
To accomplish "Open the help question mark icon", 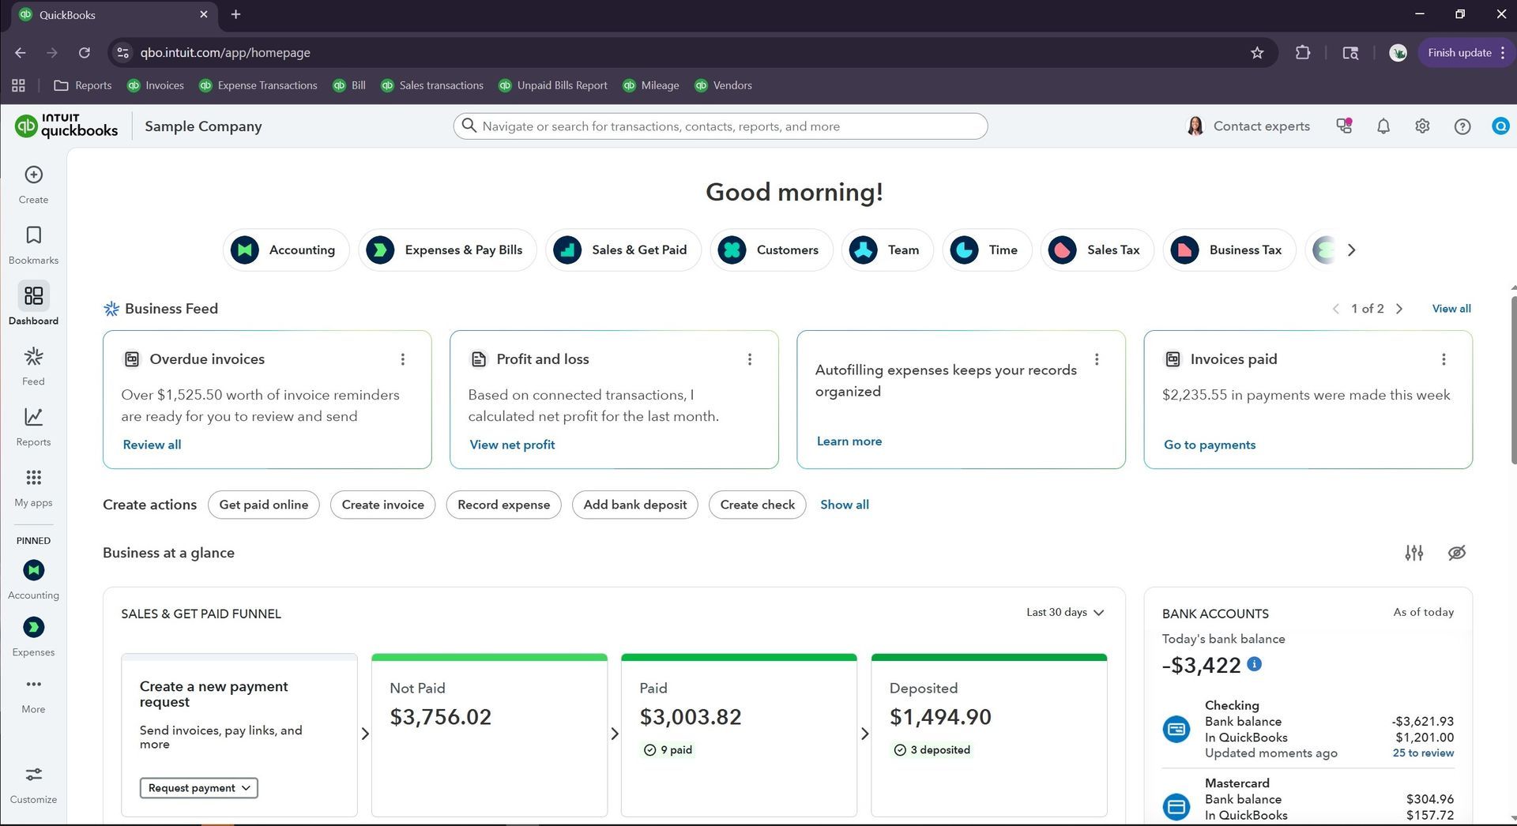I will (x=1462, y=126).
